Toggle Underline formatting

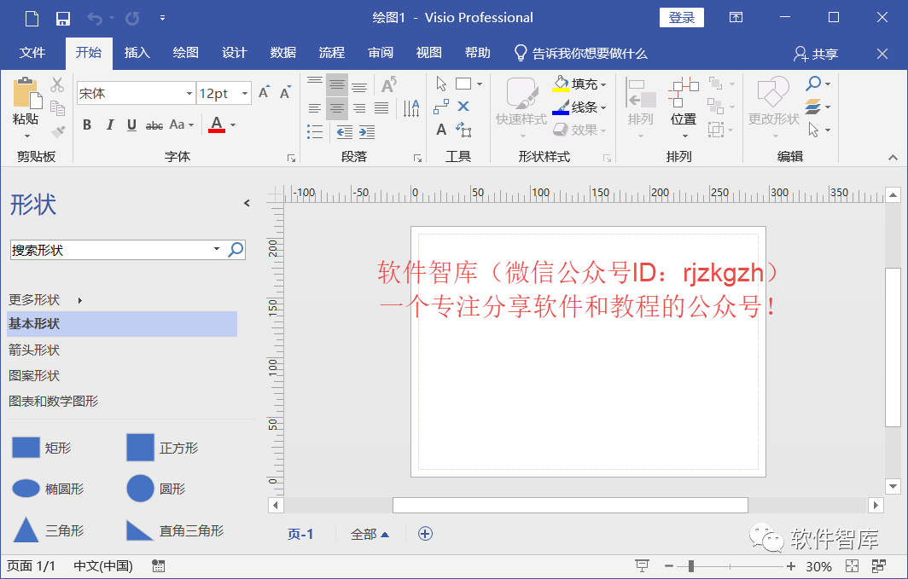click(131, 125)
